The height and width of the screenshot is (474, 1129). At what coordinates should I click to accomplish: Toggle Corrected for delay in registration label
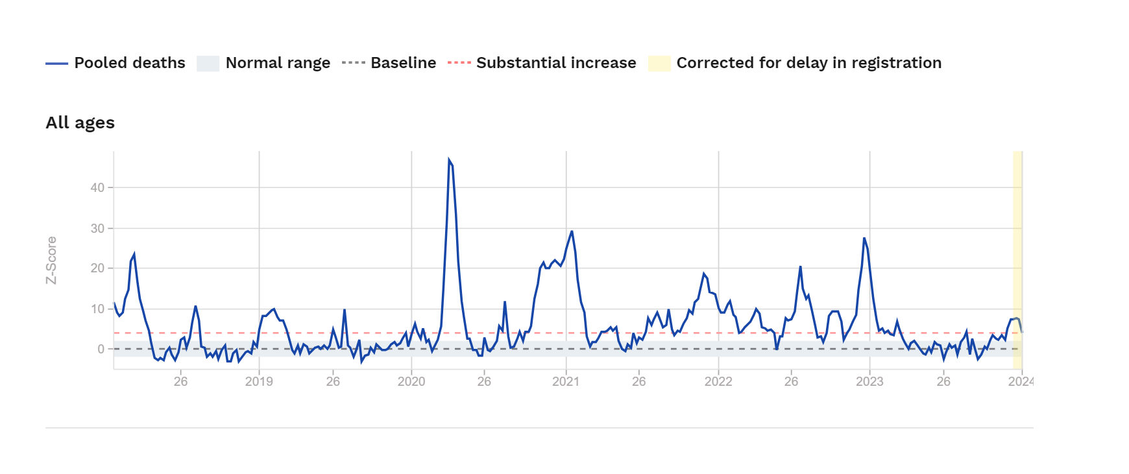click(808, 63)
